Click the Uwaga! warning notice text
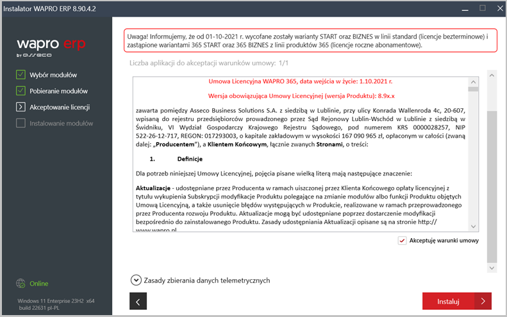 tap(308, 41)
